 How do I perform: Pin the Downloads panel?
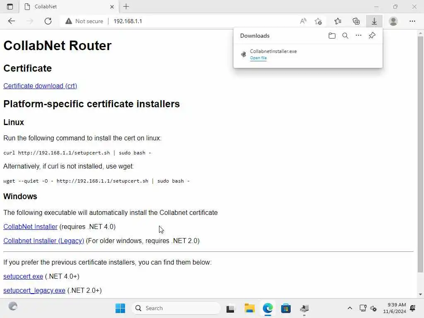click(x=372, y=36)
